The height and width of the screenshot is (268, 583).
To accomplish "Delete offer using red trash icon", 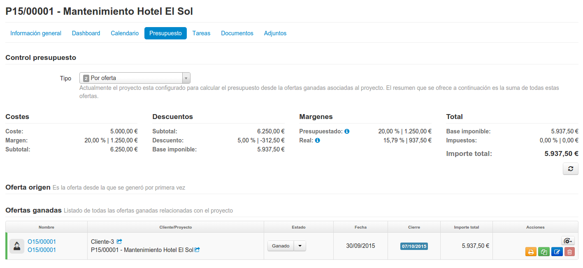I will click(569, 252).
